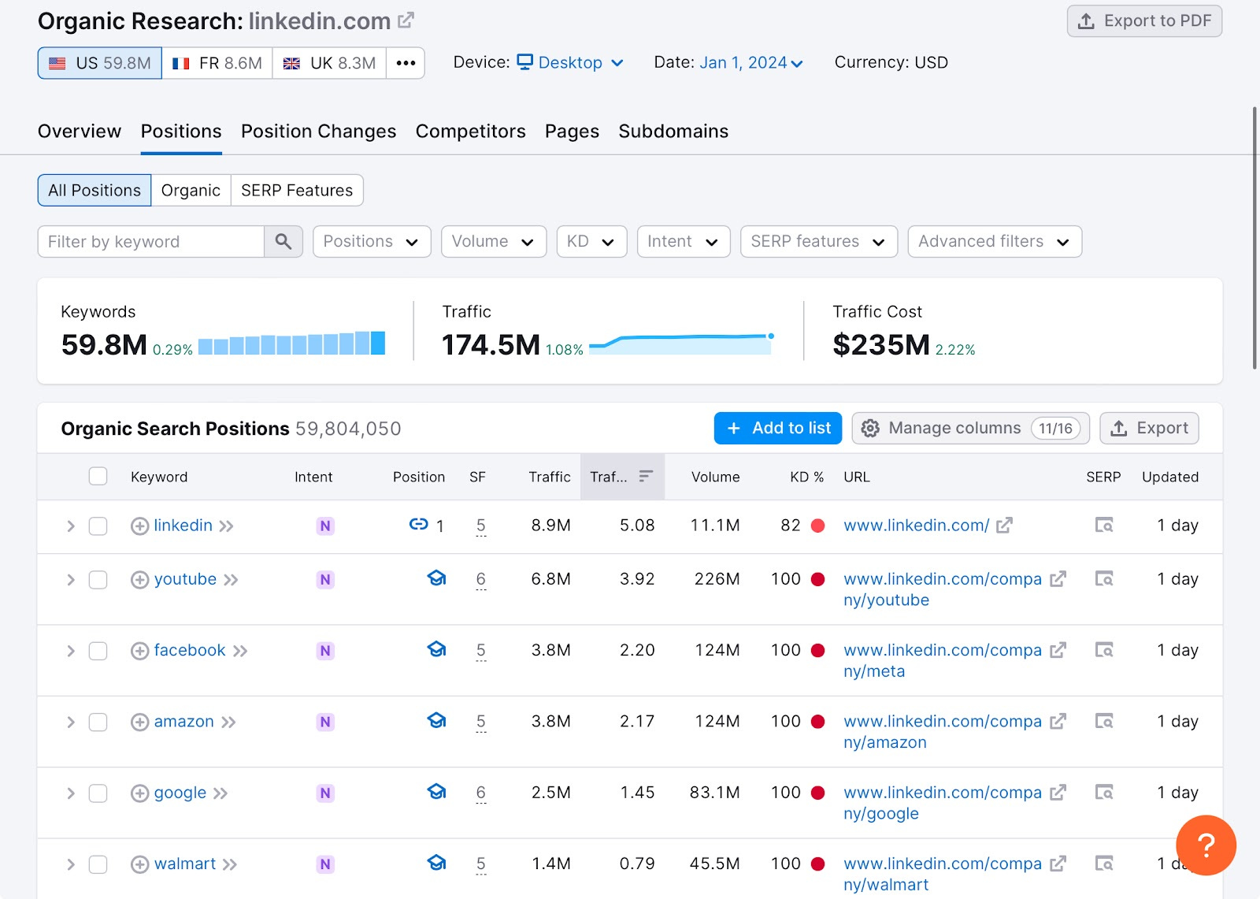This screenshot has height=899, width=1260.
Task: Open double-arrow keyword overview for facebook
Action: [x=240, y=652]
